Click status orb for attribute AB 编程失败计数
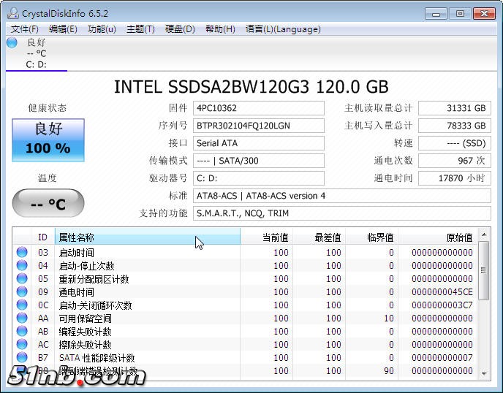503x393 pixels. pyautogui.click(x=22, y=331)
